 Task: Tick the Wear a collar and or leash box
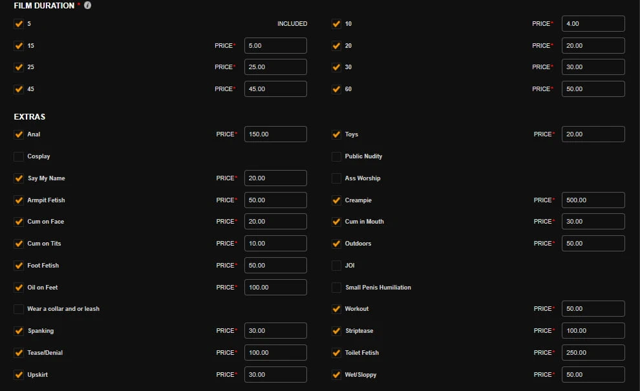19,309
